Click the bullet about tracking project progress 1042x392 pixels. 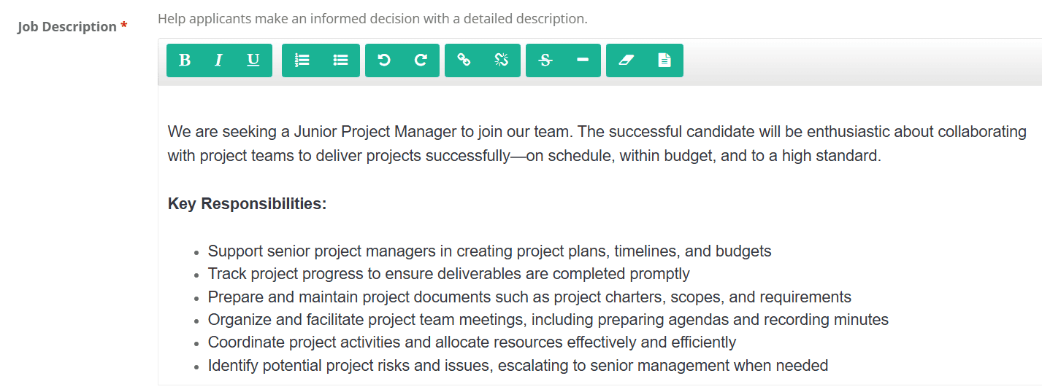click(449, 274)
